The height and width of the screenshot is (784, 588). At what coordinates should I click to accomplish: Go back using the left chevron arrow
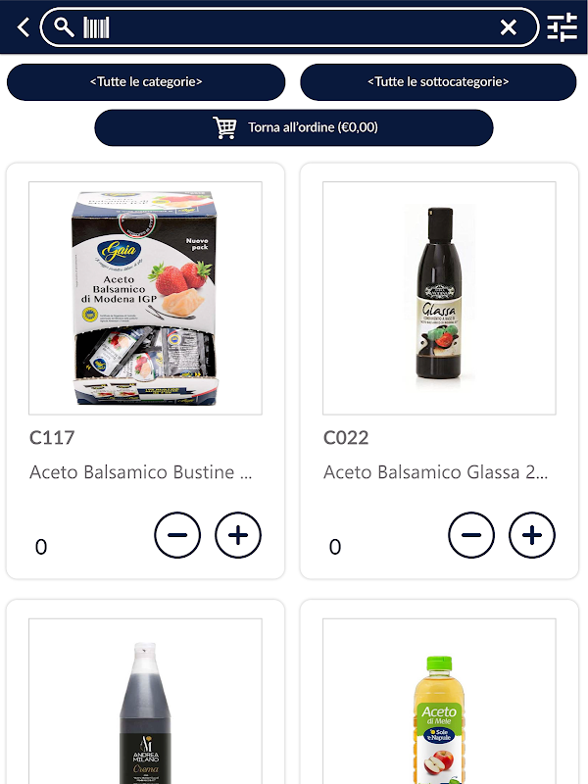23,27
